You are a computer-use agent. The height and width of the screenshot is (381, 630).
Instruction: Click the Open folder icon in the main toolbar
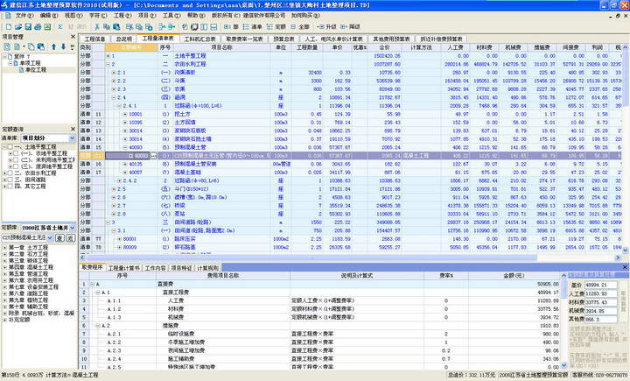(18, 27)
